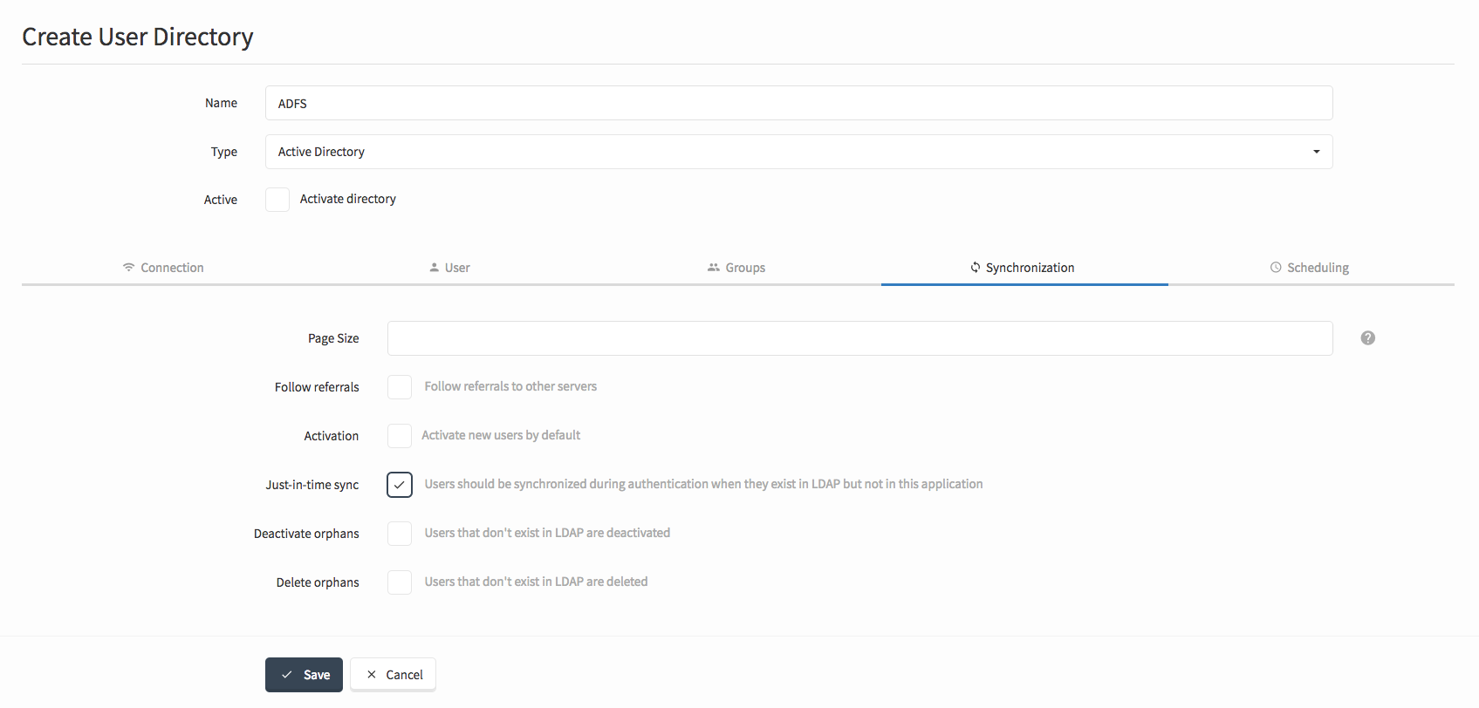Click the clock icon on Scheduling tab
Screen dimensions: 1479x708
click(1276, 268)
